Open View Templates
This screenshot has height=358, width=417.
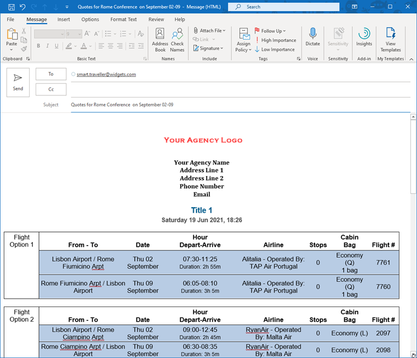click(391, 39)
